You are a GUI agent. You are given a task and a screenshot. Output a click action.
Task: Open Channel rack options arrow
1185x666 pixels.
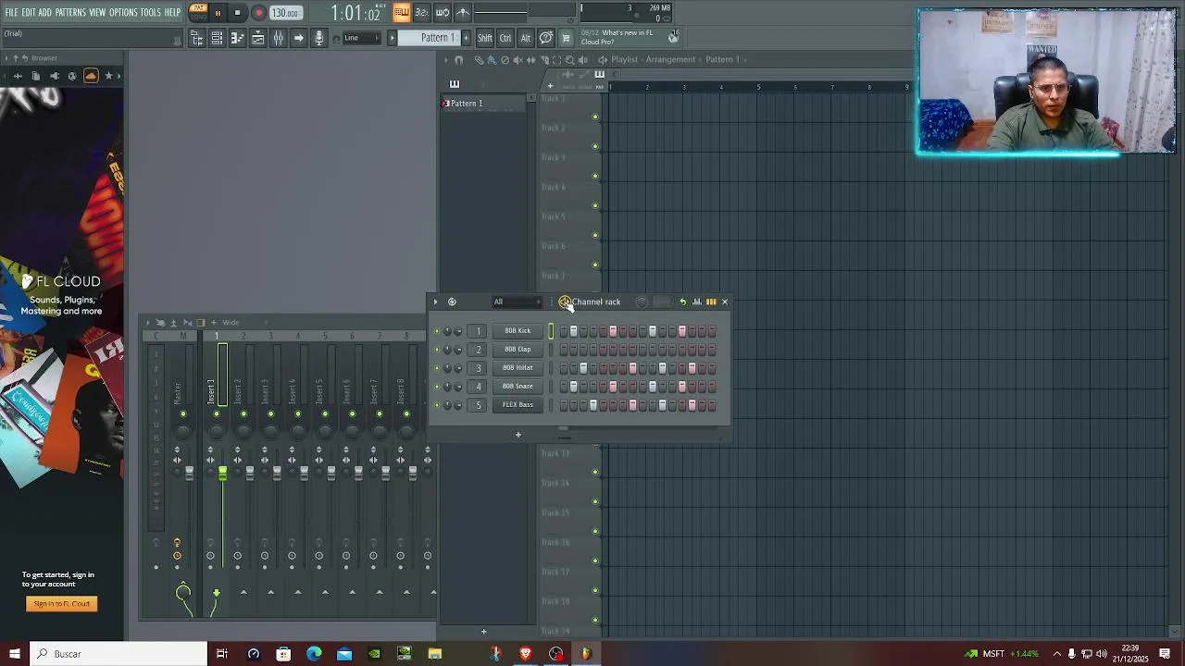pos(435,302)
